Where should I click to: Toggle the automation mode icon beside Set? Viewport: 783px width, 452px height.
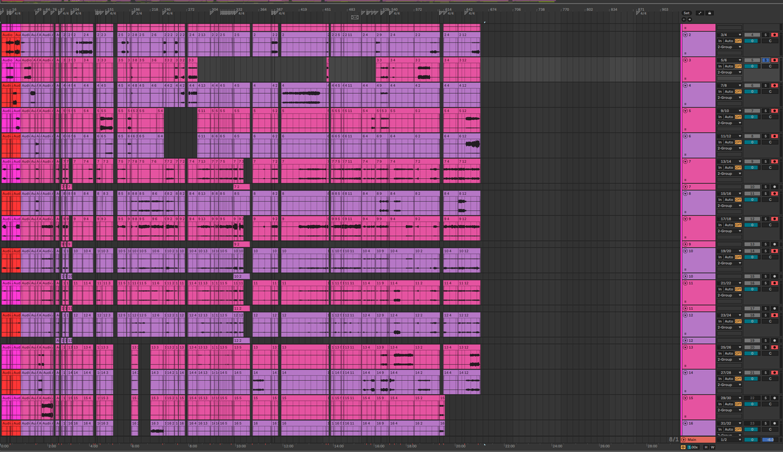(700, 13)
